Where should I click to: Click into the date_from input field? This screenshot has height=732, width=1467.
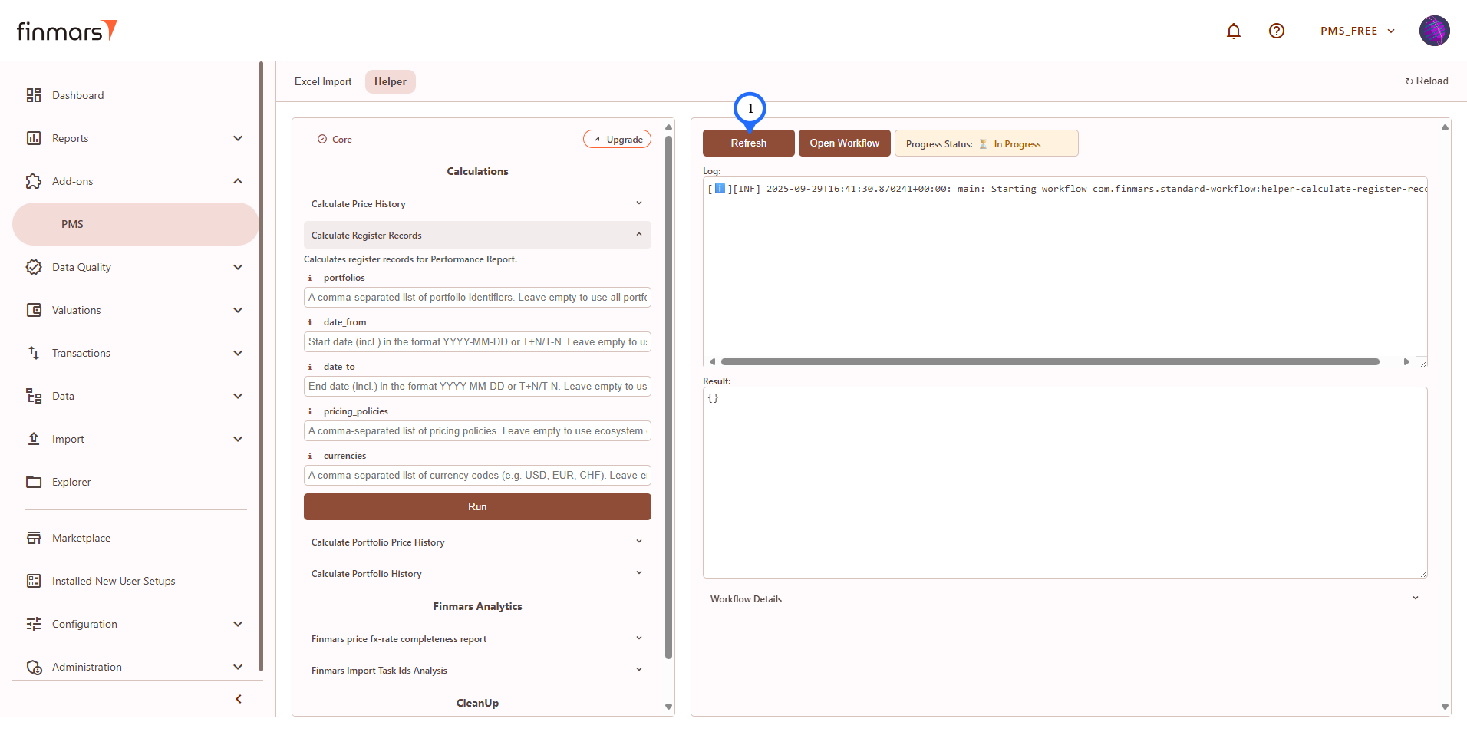click(477, 341)
